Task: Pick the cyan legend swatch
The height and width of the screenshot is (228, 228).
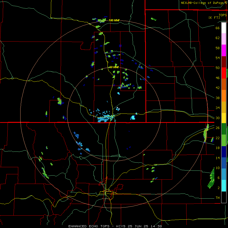Action: coord(224,186)
